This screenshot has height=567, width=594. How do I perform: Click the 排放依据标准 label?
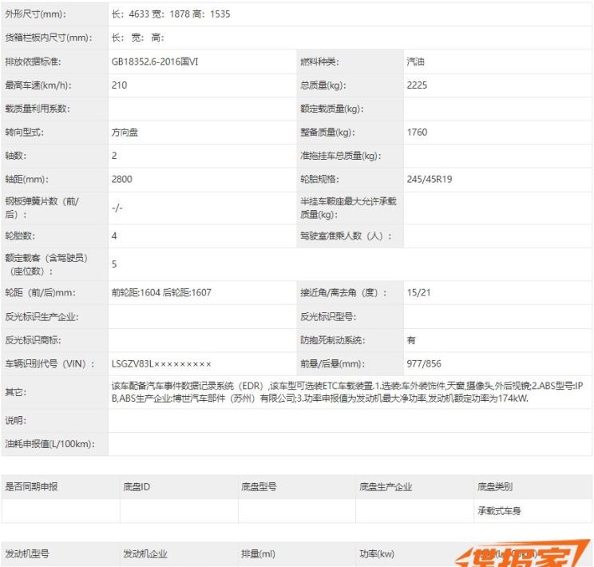point(33,61)
